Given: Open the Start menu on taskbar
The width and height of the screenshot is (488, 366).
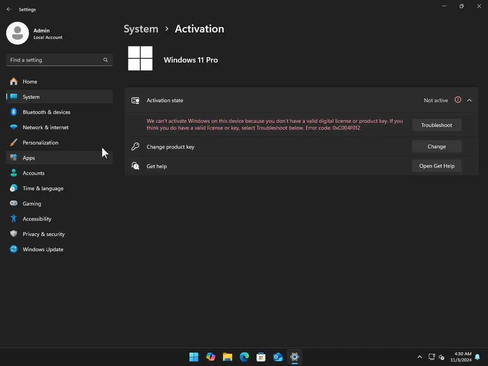Looking at the screenshot, I should (194, 357).
